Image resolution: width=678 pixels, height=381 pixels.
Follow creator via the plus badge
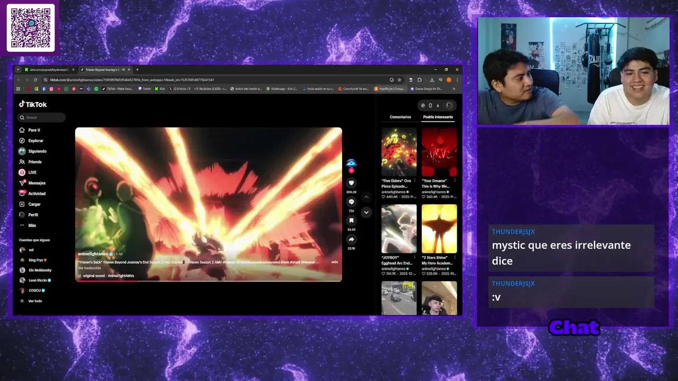pos(351,170)
